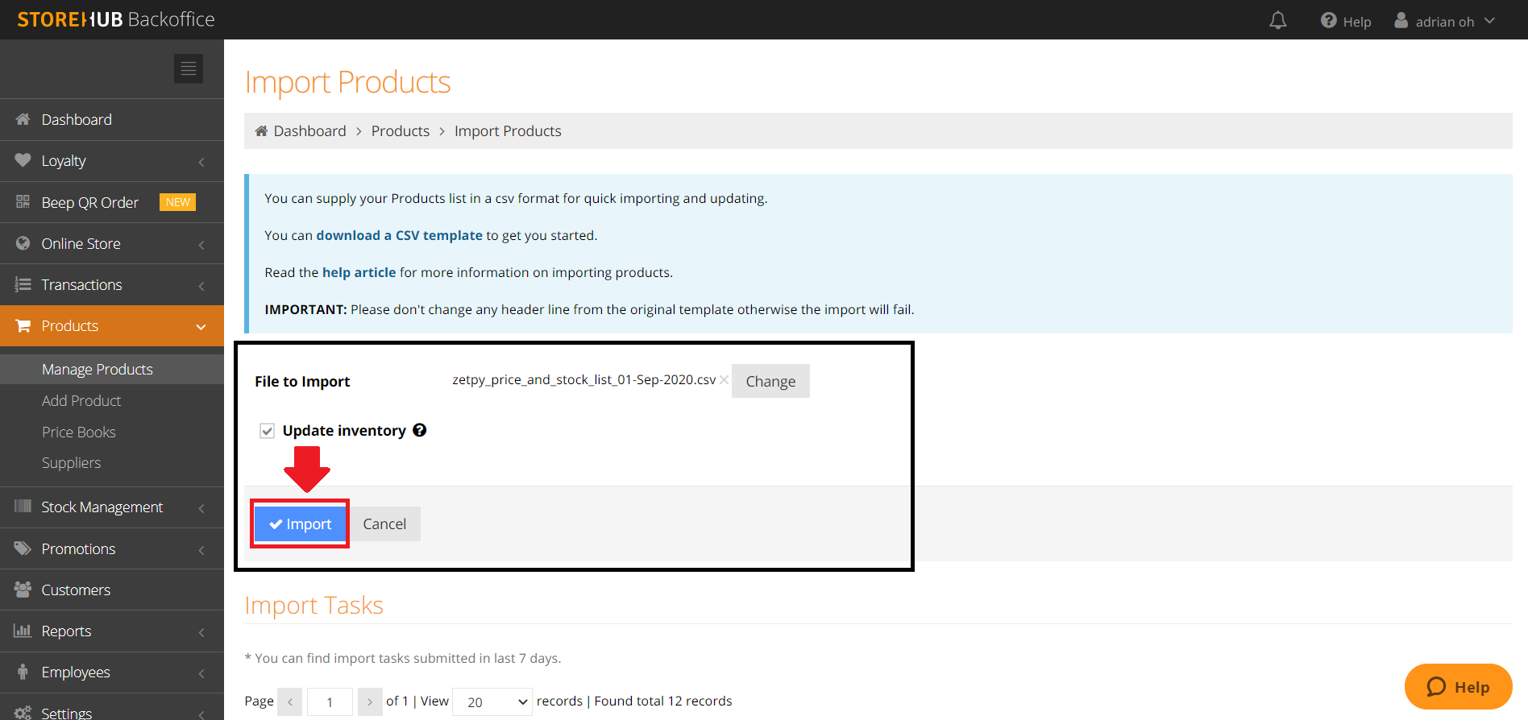Click the Import button
Image resolution: width=1528 pixels, height=720 pixels.
coord(300,523)
